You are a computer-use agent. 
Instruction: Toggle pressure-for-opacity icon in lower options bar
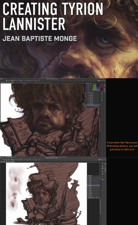coord(27,160)
